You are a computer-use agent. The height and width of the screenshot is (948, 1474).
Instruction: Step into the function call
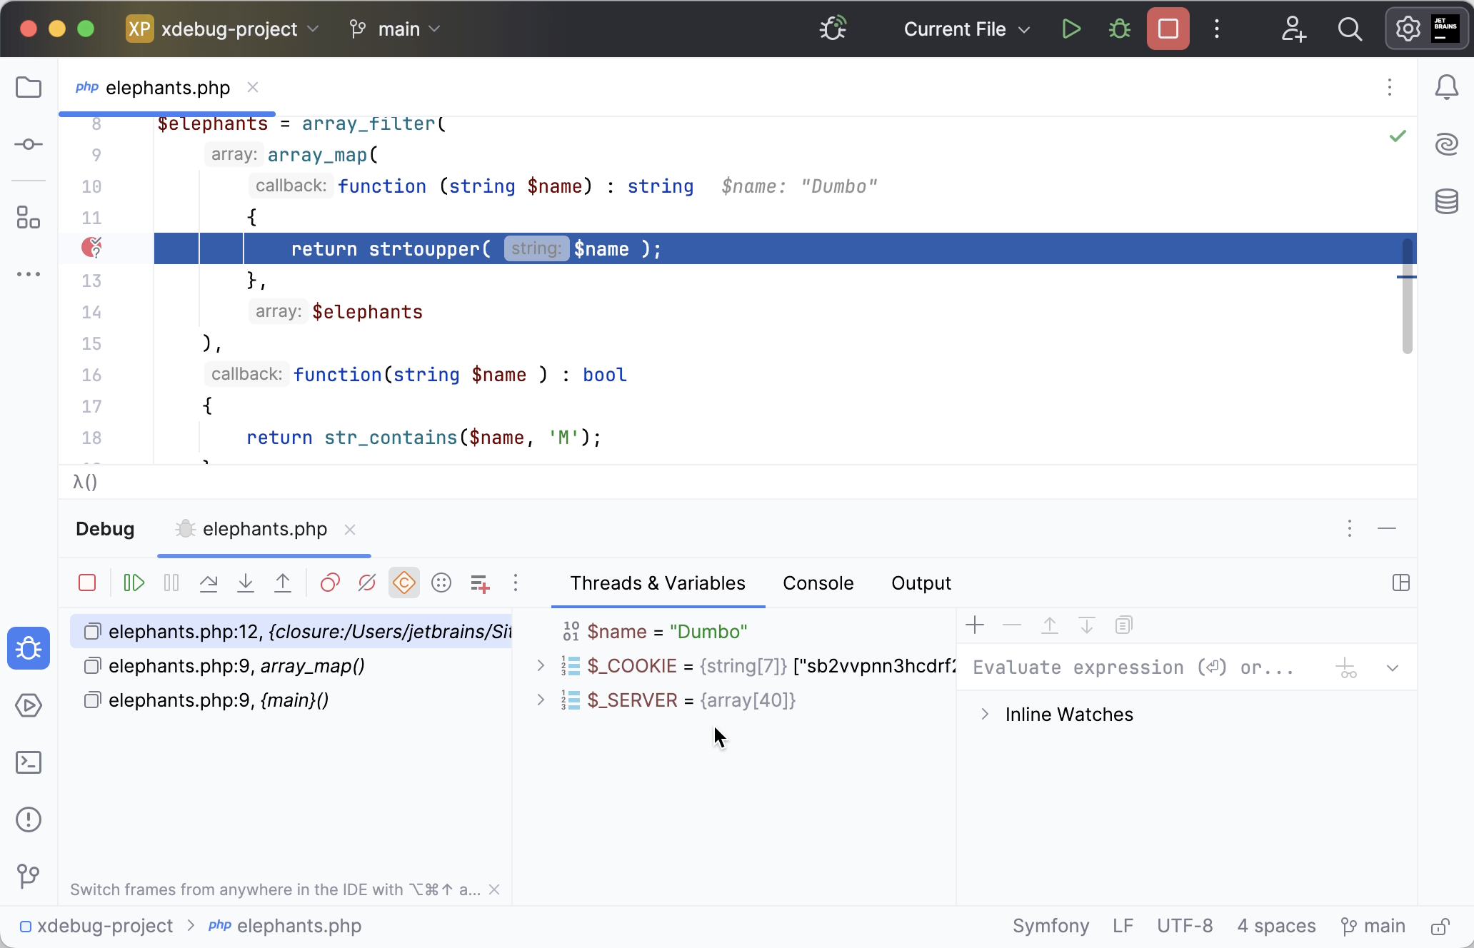tap(246, 583)
